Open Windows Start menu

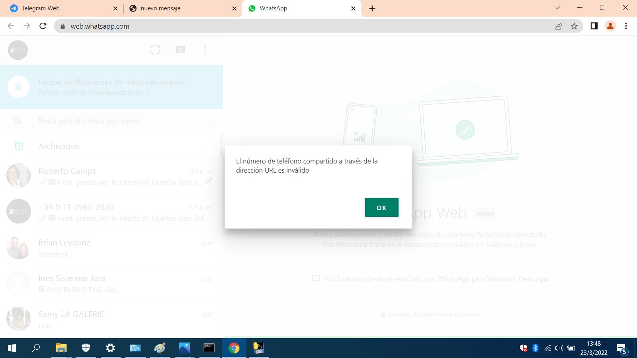coord(12,348)
